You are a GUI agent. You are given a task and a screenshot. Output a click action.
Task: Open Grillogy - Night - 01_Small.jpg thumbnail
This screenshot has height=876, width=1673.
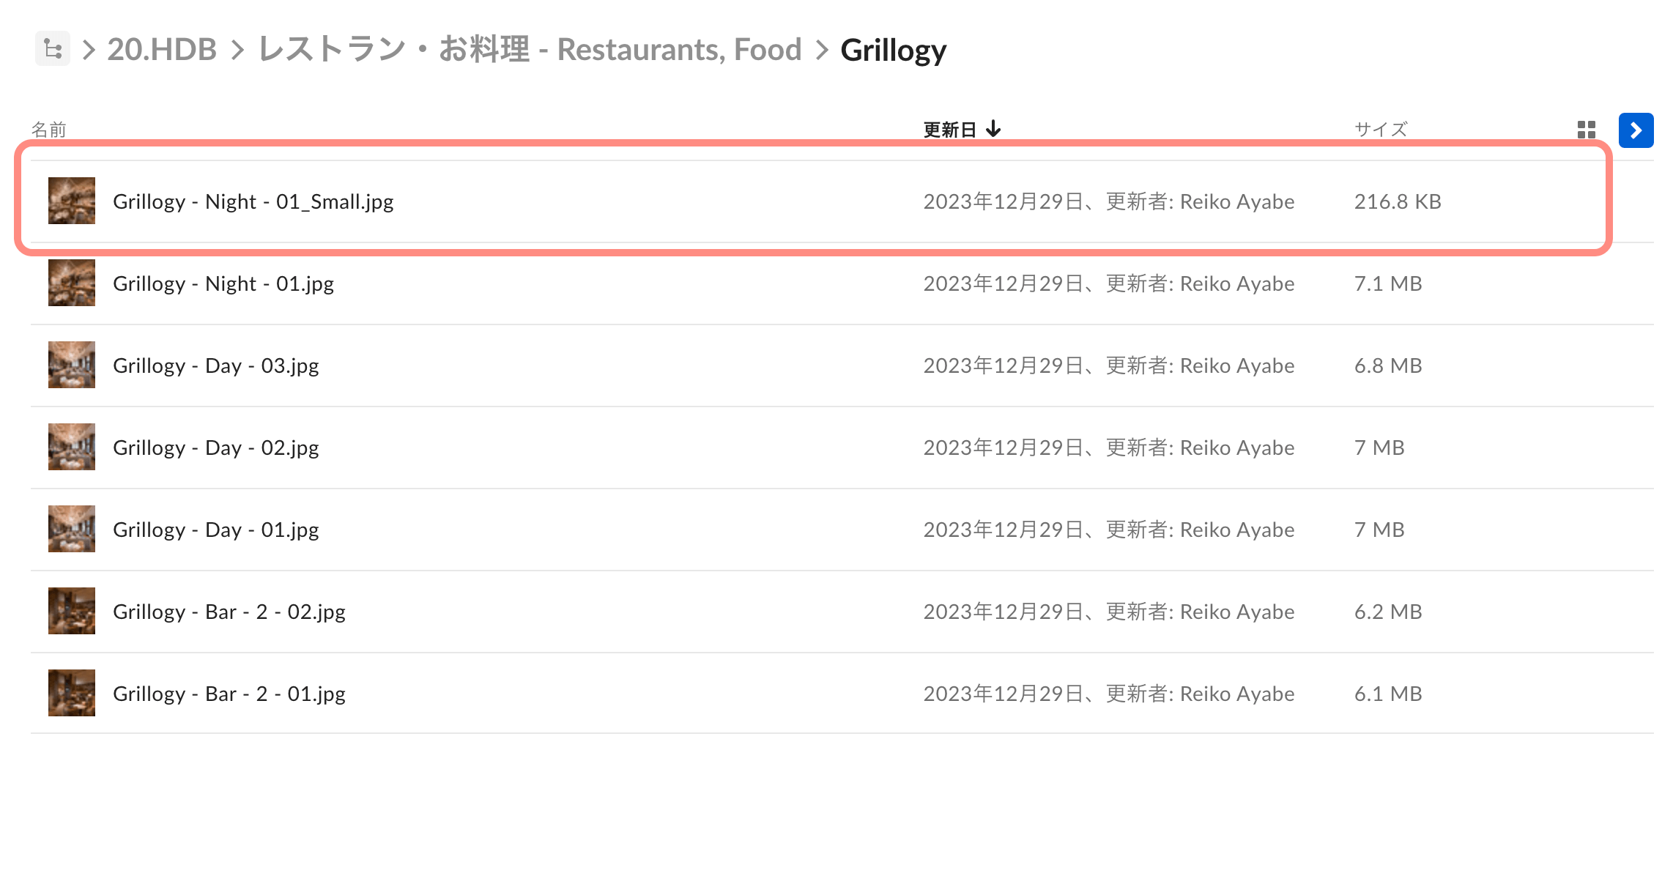(72, 201)
